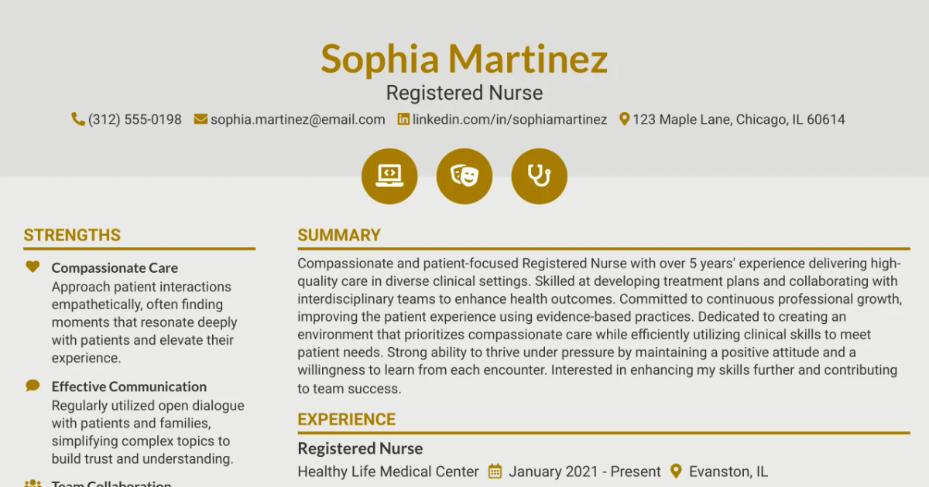929x487 pixels.
Task: Click Healthy Life Medical Center employer name
Action: (389, 472)
